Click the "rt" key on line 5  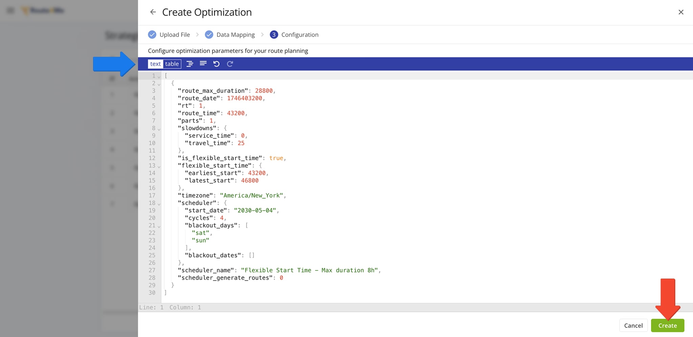click(x=185, y=106)
